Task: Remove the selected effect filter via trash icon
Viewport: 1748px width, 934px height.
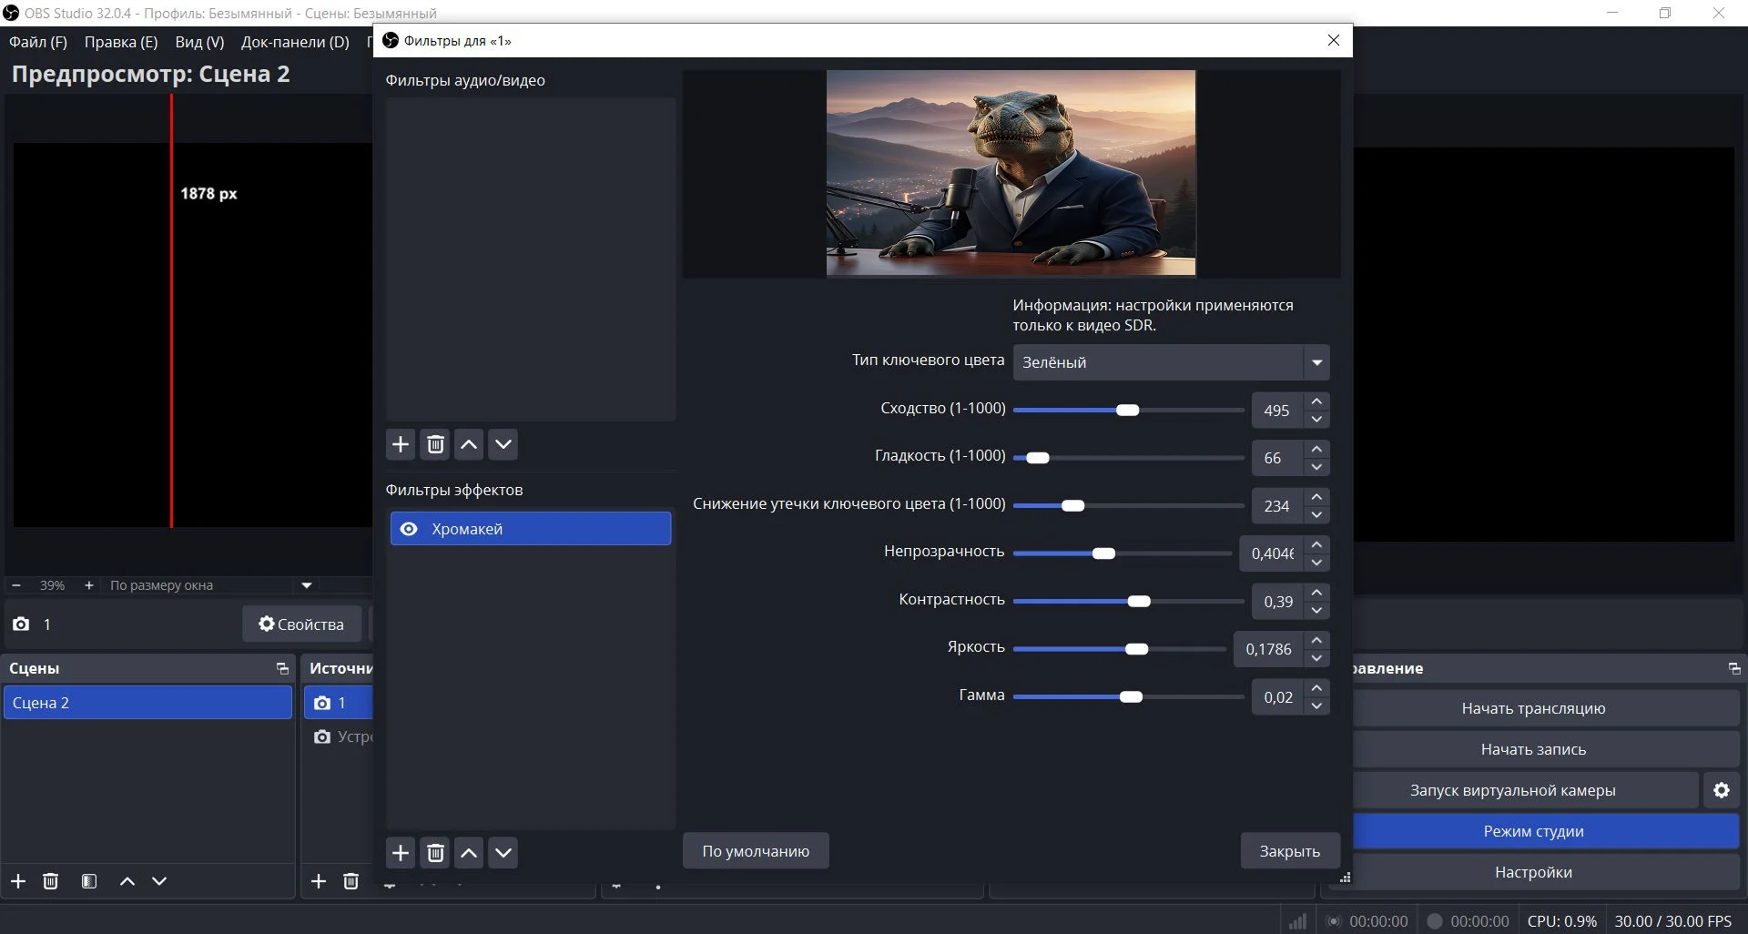Action: pos(435,853)
